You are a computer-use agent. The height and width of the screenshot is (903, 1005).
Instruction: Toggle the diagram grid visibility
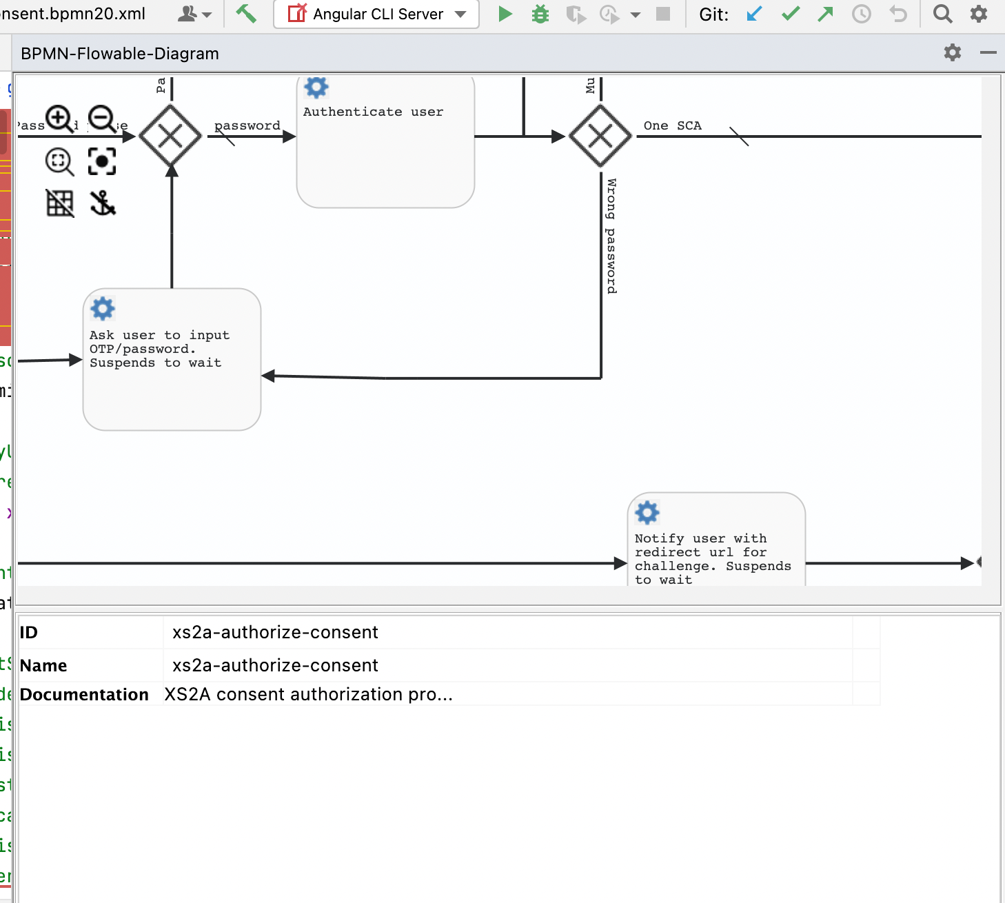click(x=59, y=203)
